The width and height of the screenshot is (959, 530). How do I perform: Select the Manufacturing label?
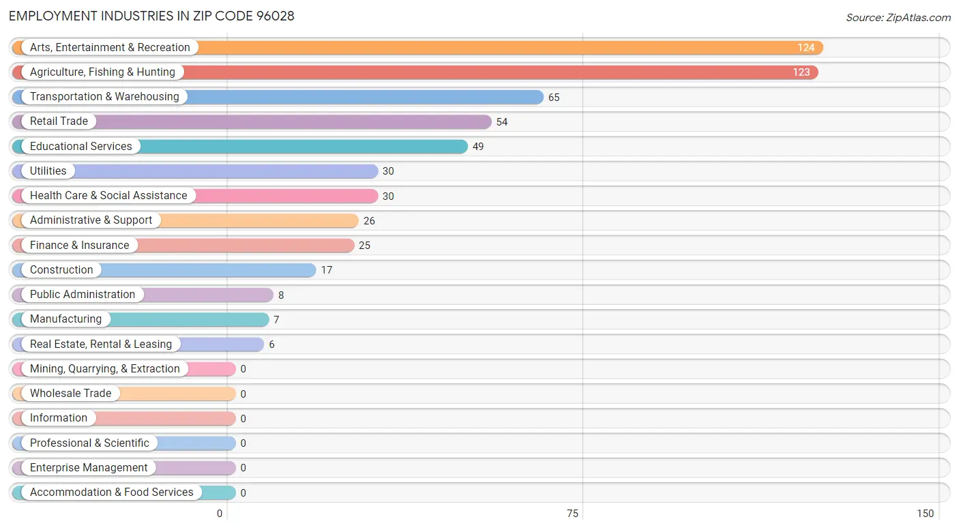(x=65, y=319)
